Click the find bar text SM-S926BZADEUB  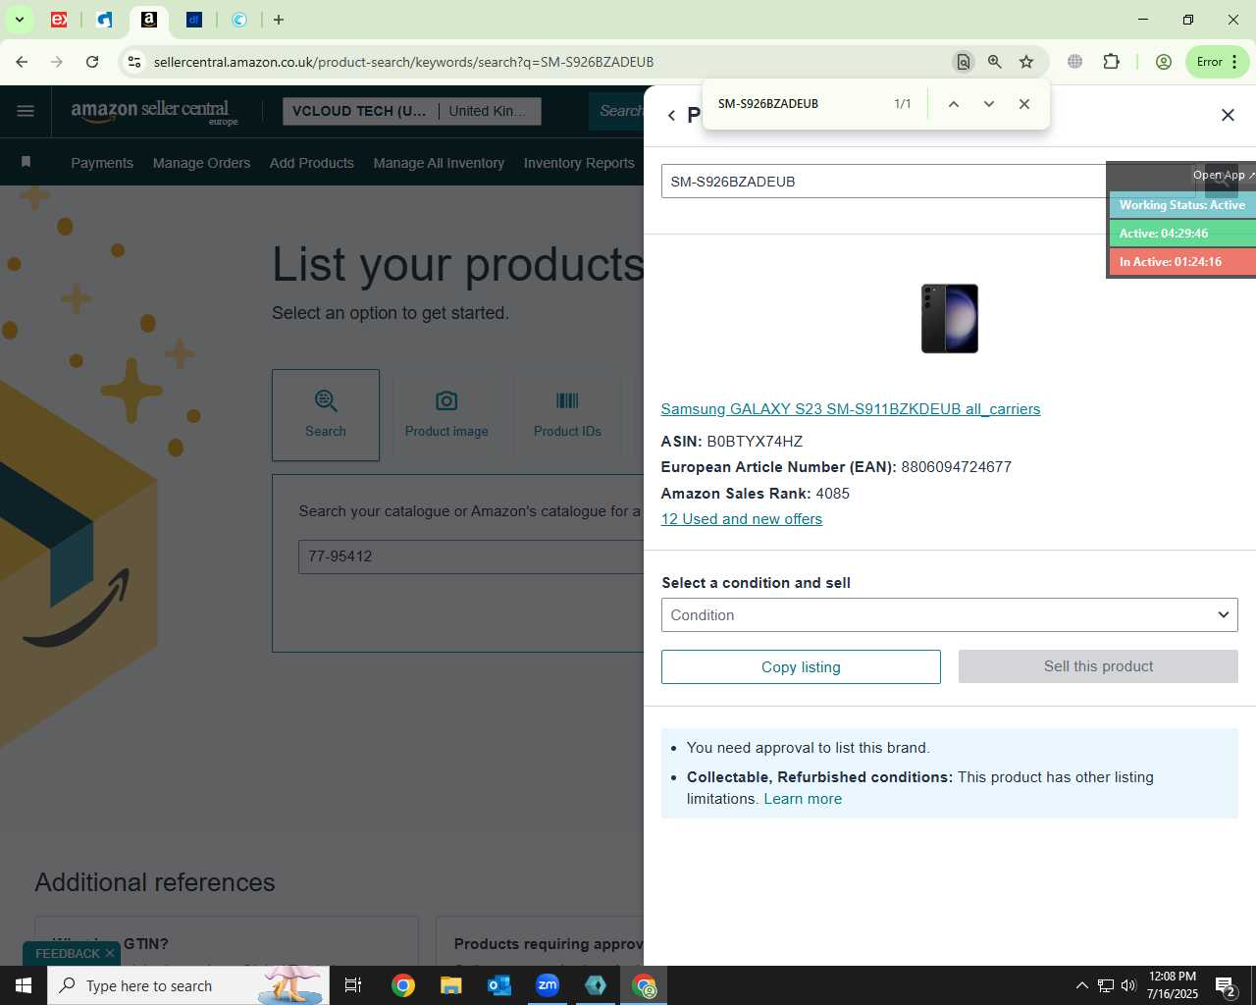pos(768,104)
